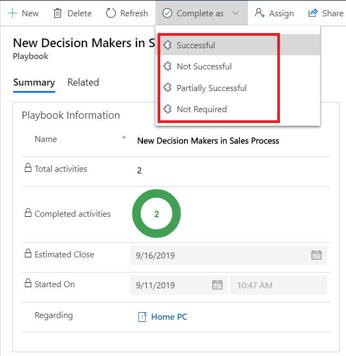Switch to the Summary tab
This screenshot has width=346, height=356.
pyautogui.click(x=34, y=82)
